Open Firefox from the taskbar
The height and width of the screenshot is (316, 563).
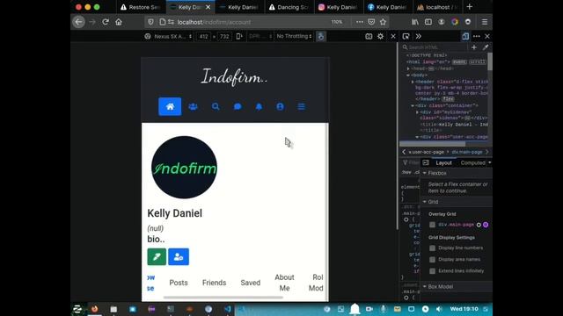(94, 309)
